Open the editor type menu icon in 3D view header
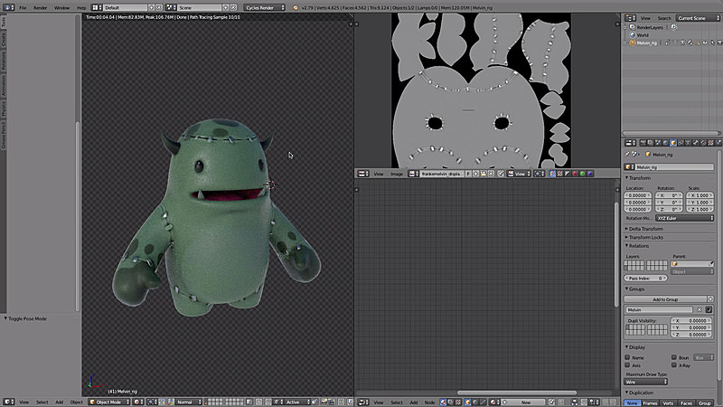 click(x=9, y=402)
